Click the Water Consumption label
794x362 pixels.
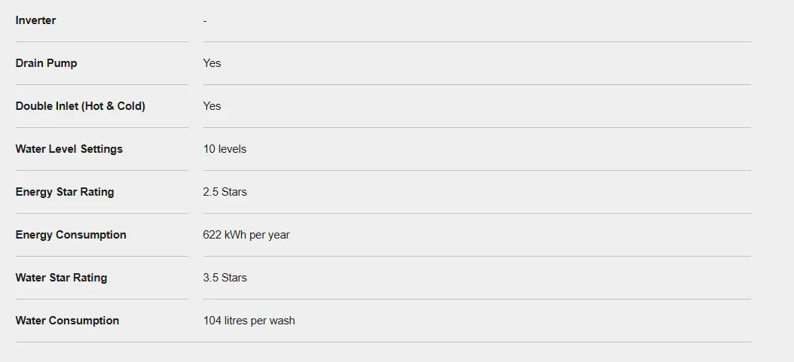point(67,321)
